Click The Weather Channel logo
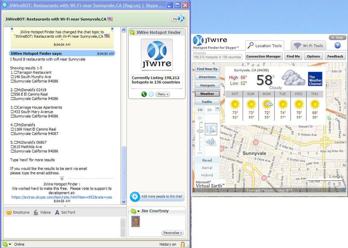The height and width of the screenshot is (248, 348). pos(315,79)
